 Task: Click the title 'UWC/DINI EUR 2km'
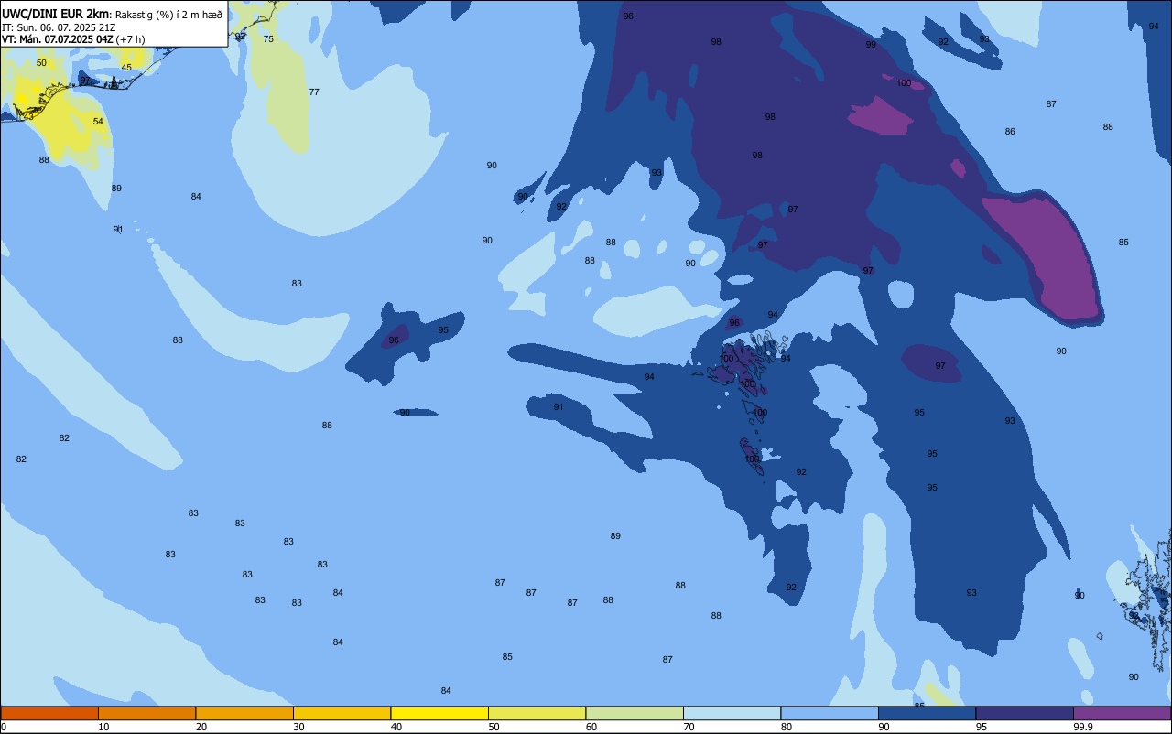click(55, 14)
